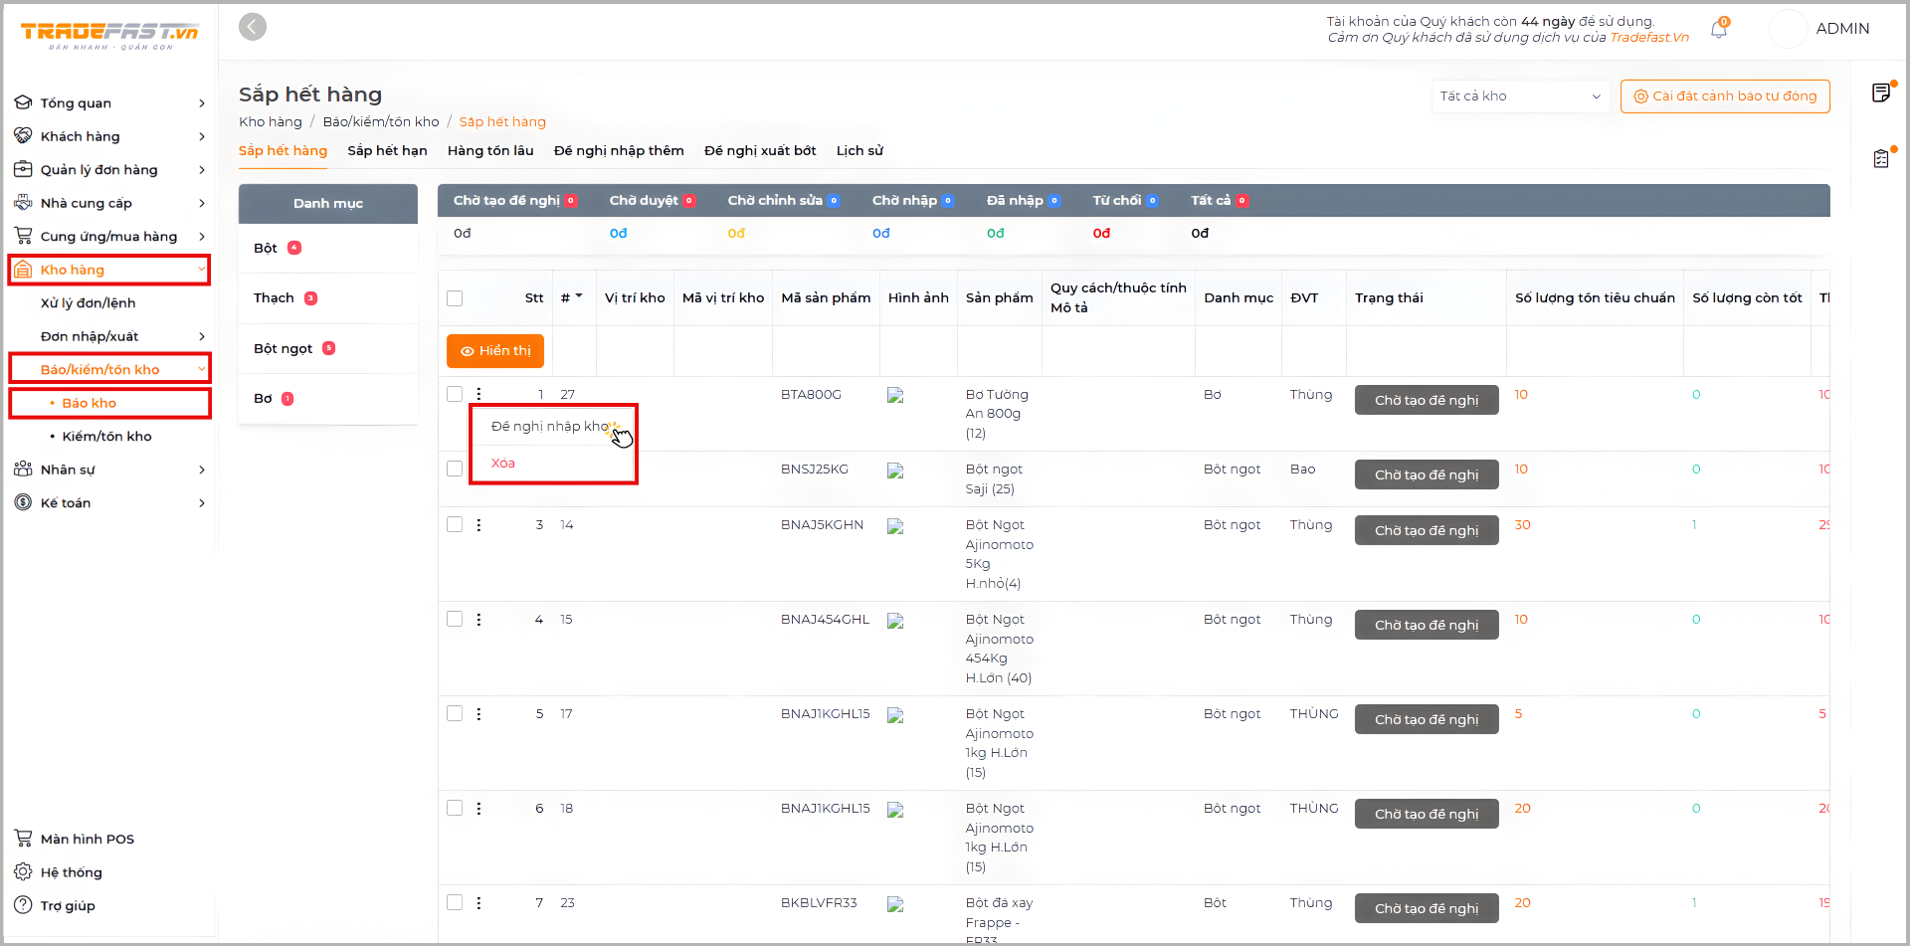Click the notification bell icon
The image size is (1910, 946).
point(1718,30)
